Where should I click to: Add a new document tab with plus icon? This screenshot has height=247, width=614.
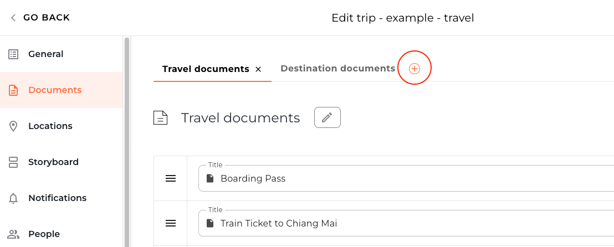415,69
